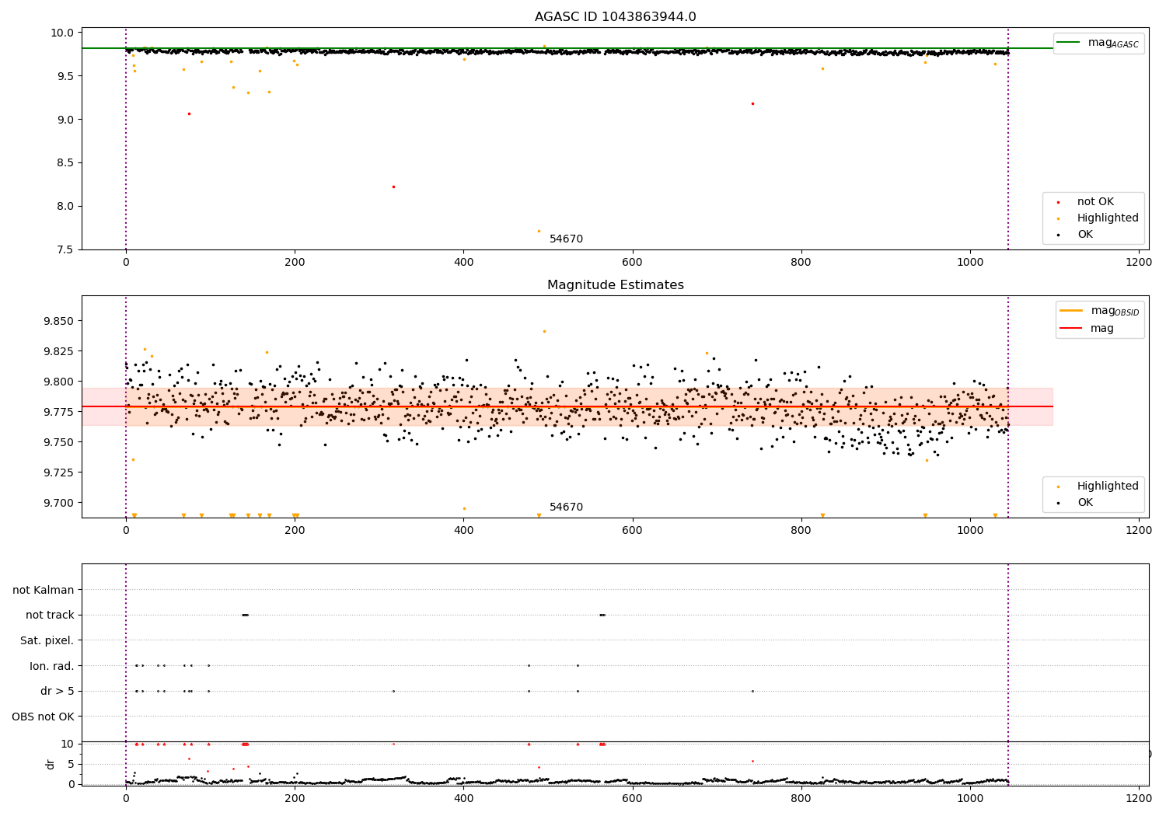Screen dimensions: 1166x816
Task: Select the 'dr > 5' row label
Action: pos(58,692)
